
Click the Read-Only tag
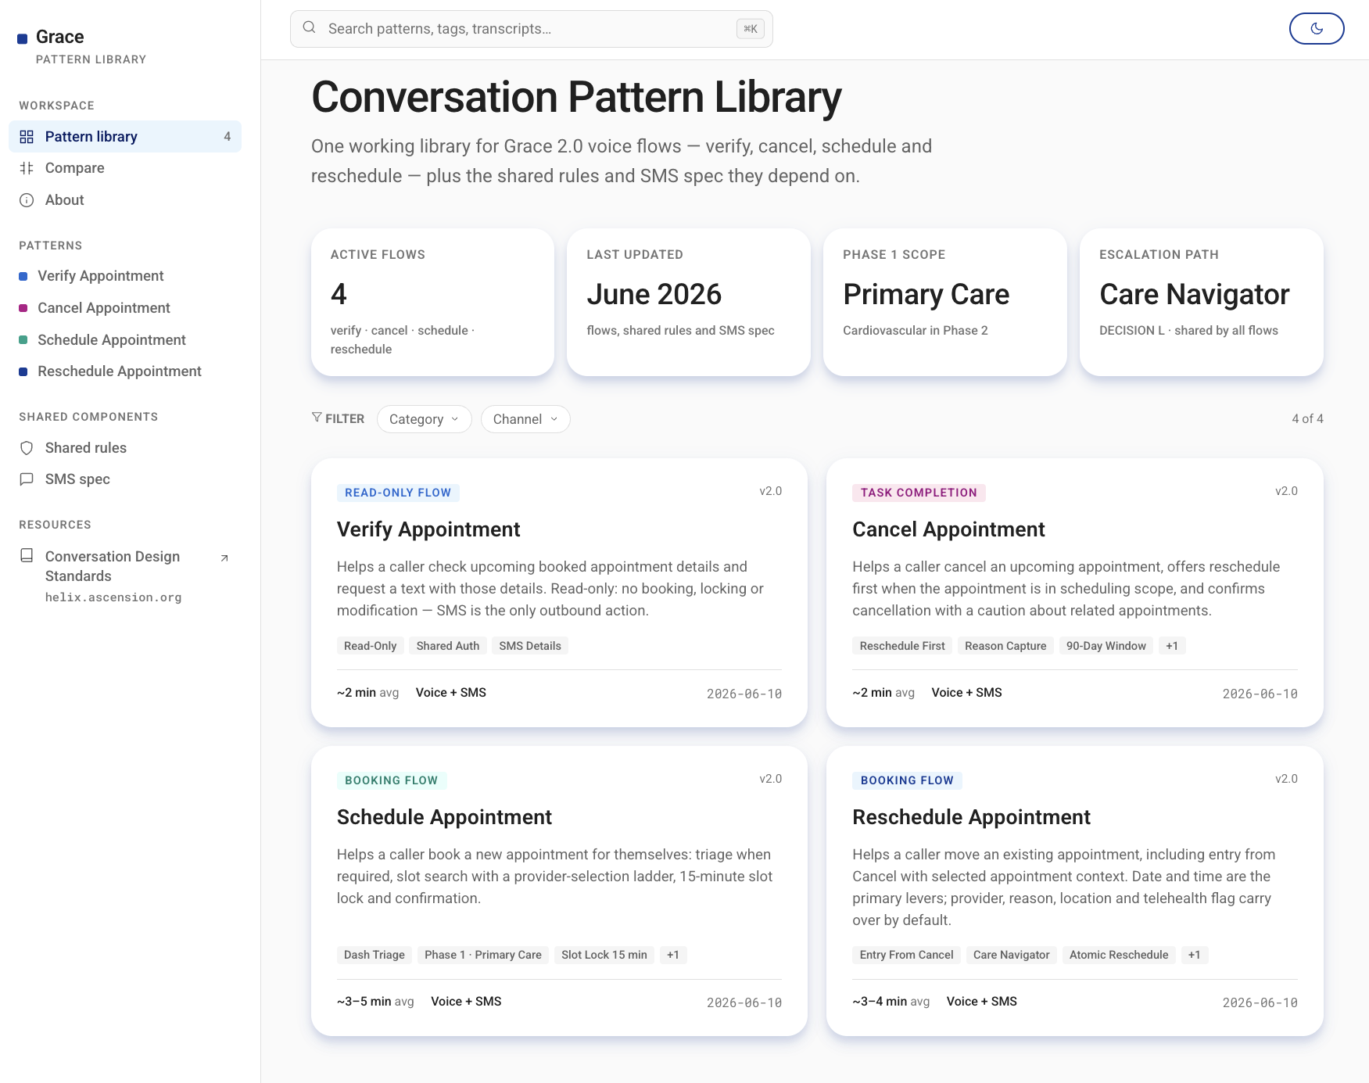371,646
